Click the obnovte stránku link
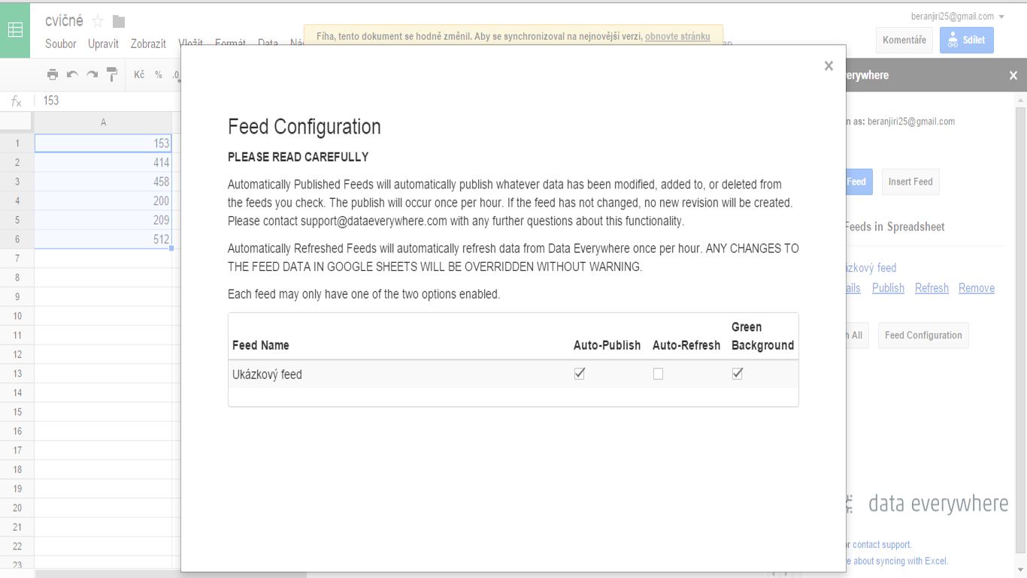The width and height of the screenshot is (1027, 578). (x=677, y=36)
